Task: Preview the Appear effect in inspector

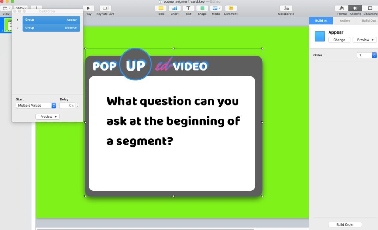Action: click(365, 40)
